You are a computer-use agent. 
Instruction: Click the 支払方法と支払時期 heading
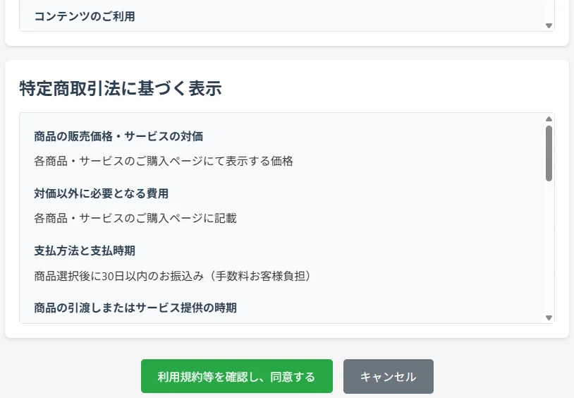[85, 251]
